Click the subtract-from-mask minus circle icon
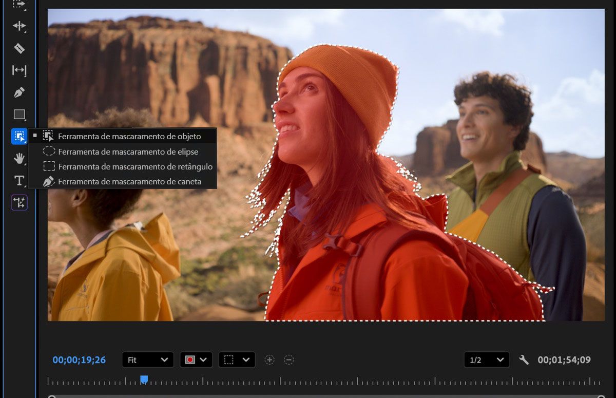 click(x=289, y=360)
